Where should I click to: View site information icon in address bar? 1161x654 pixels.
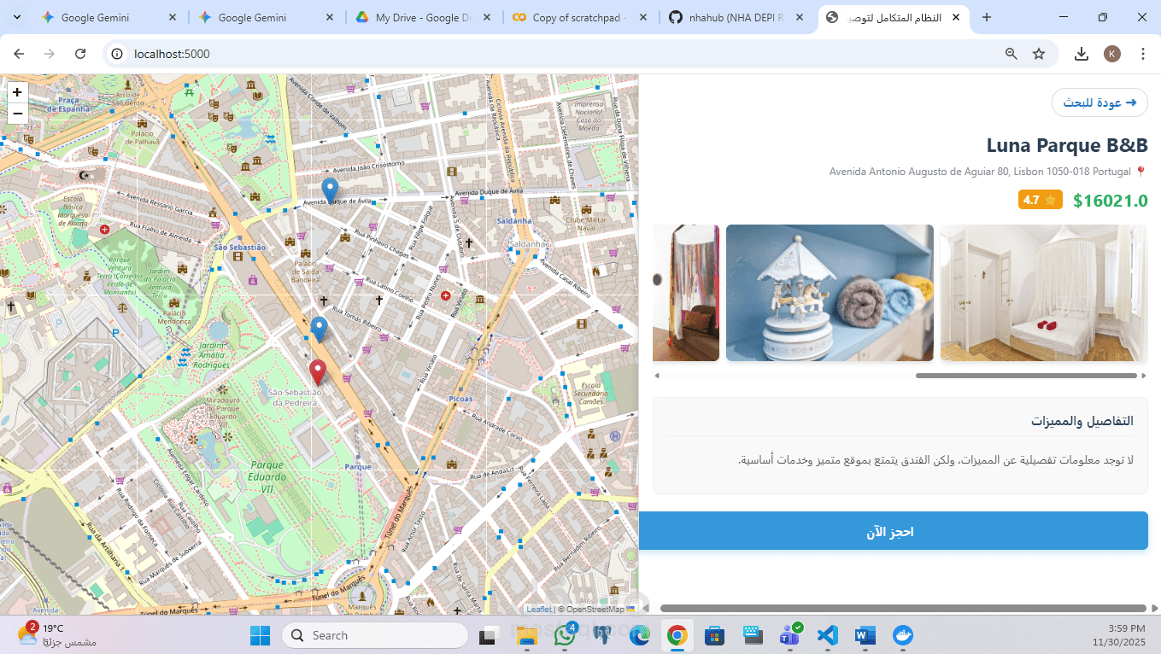click(x=119, y=54)
